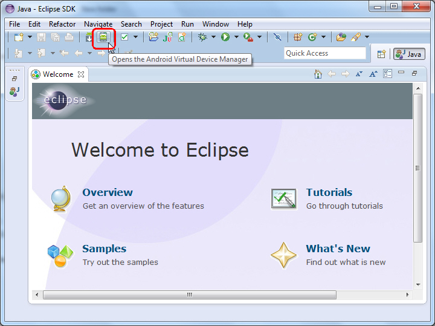This screenshot has height=326, width=435.
Task: Click the Enlarge font size icon
Action: 373,74
